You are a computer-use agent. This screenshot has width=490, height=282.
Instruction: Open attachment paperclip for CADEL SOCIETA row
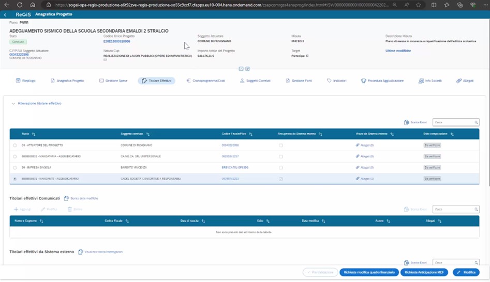click(358, 179)
